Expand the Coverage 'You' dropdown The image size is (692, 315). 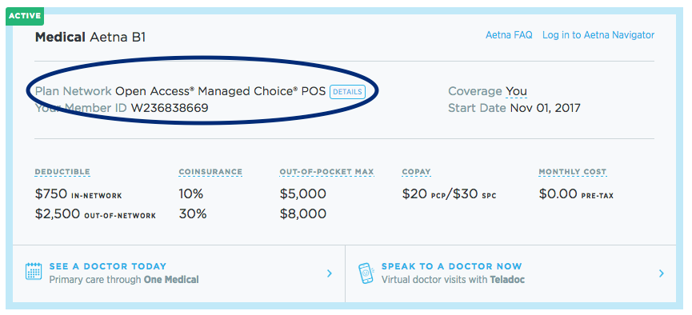click(516, 91)
